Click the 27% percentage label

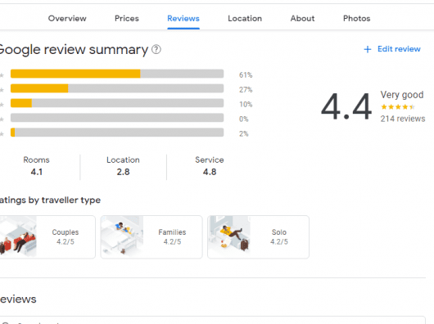(246, 89)
